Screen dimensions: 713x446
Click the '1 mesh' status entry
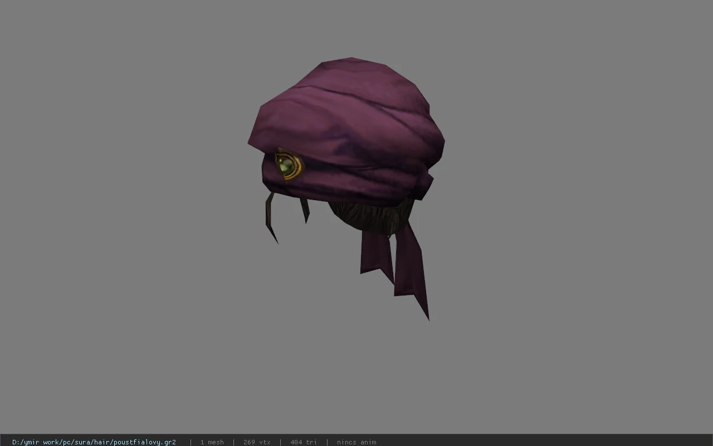212,442
